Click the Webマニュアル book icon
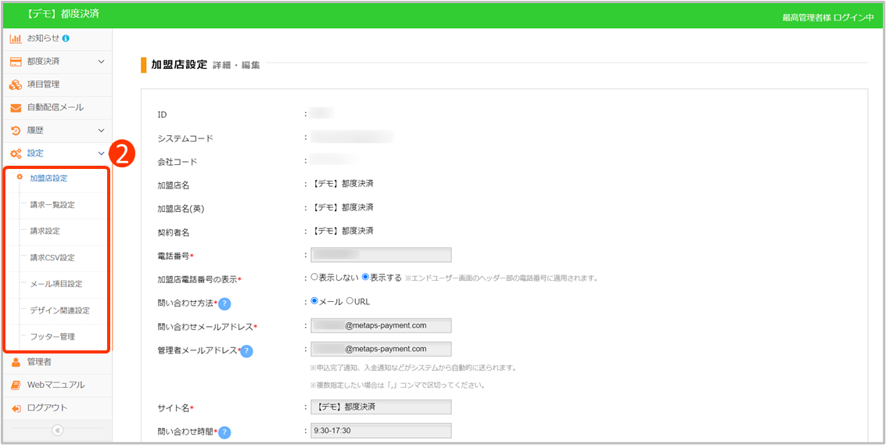The image size is (886, 445). click(x=16, y=385)
